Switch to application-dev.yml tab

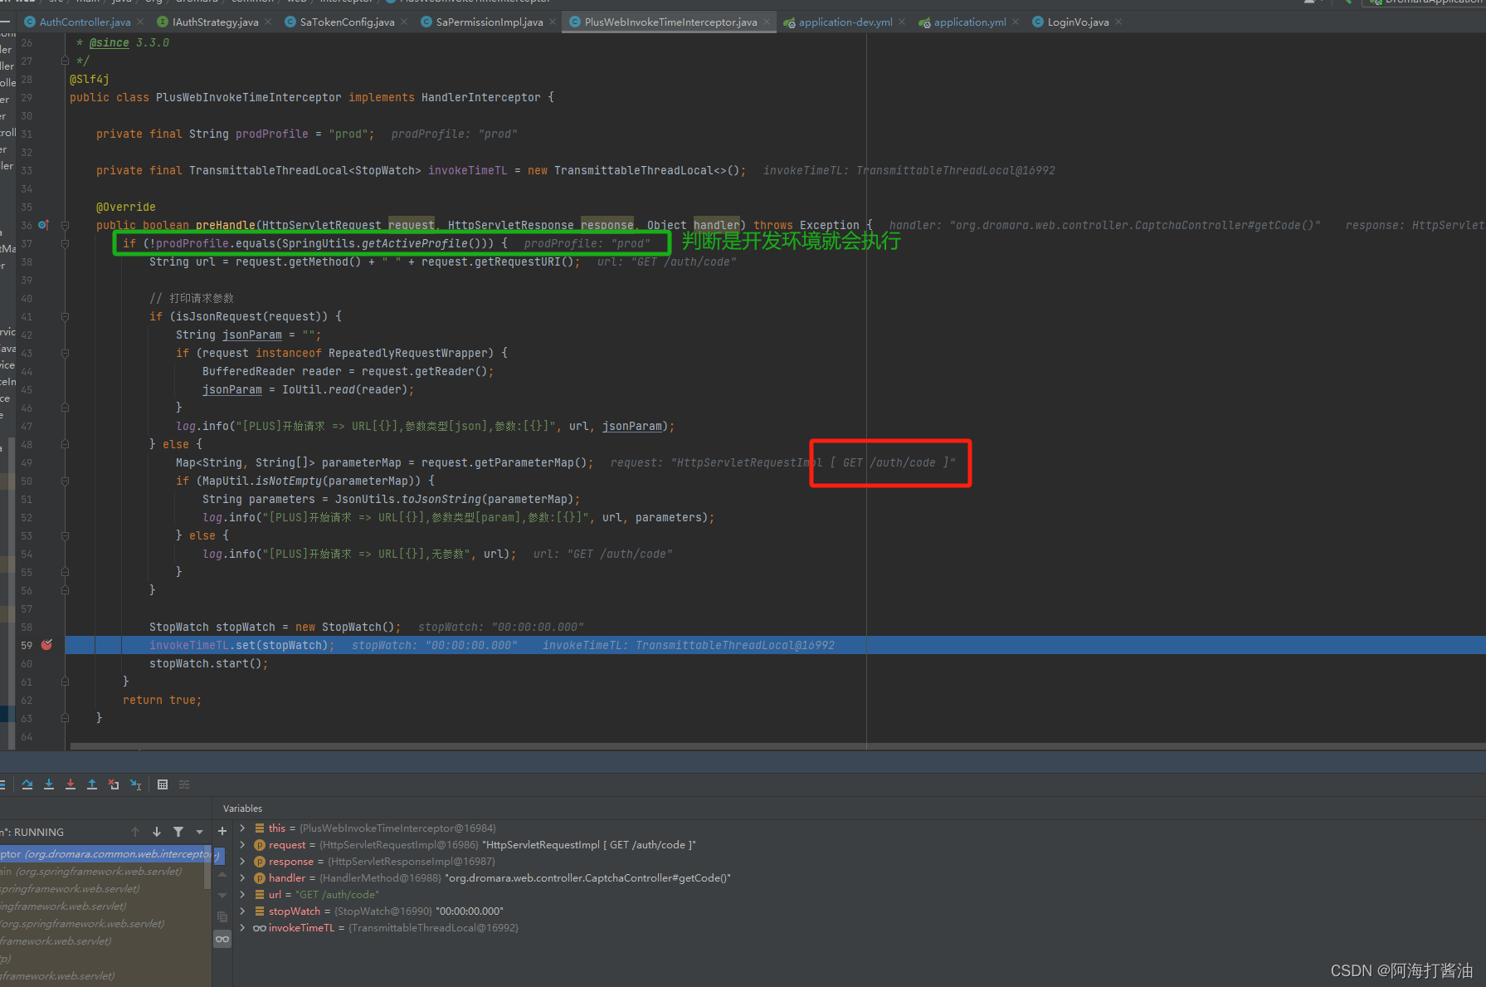tap(845, 22)
